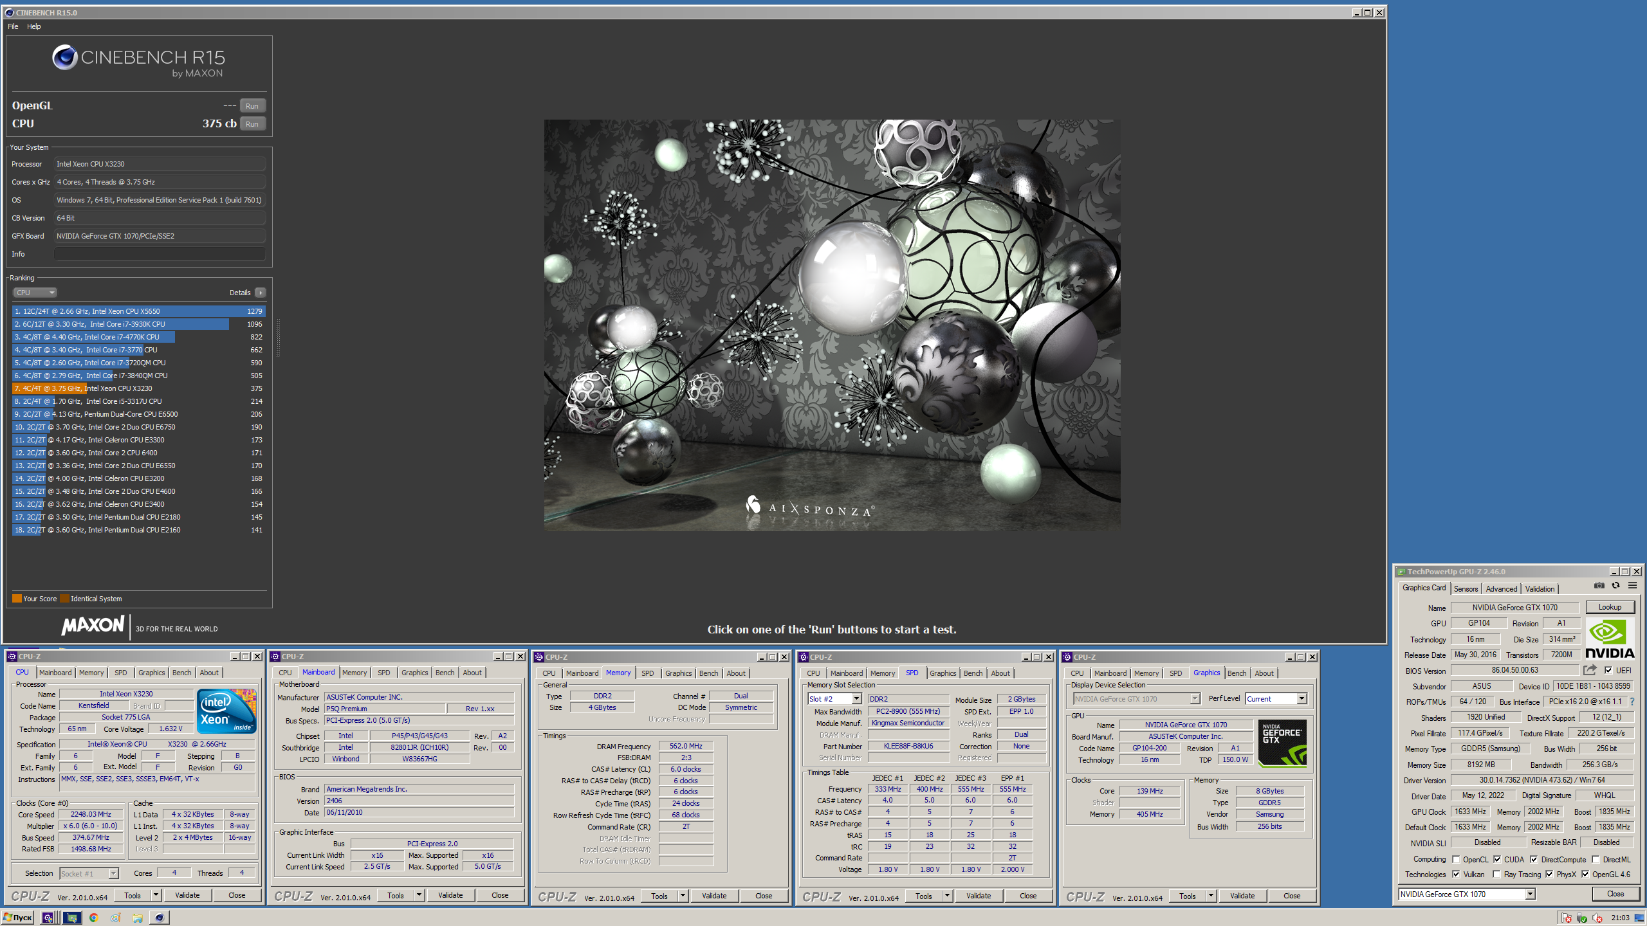Open the Display Device Selection dropdown
The height and width of the screenshot is (926, 1647).
pos(1137,699)
